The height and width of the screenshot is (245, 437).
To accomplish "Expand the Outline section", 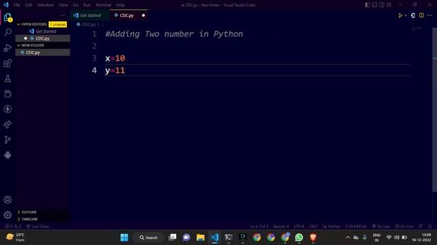I will pos(27,212).
